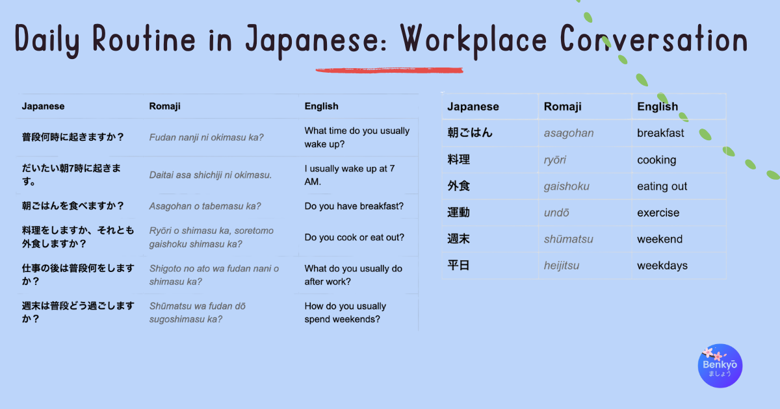780x409 pixels.
Task: Click the '朝ごはん' vocabulary cell
Action: (471, 133)
